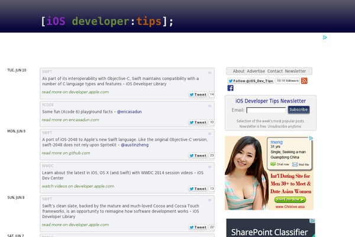This screenshot has width=355, height=237.
Task: Click tweet count 23 on iOS-2048 post
Action: [212, 155]
